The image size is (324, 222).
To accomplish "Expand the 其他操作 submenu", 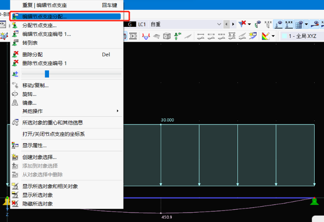I will point(67,111).
